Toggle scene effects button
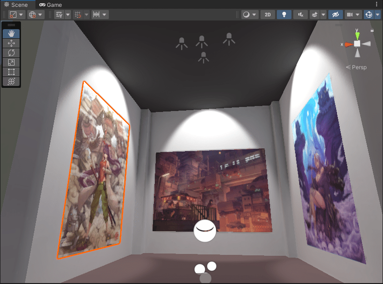 point(315,15)
